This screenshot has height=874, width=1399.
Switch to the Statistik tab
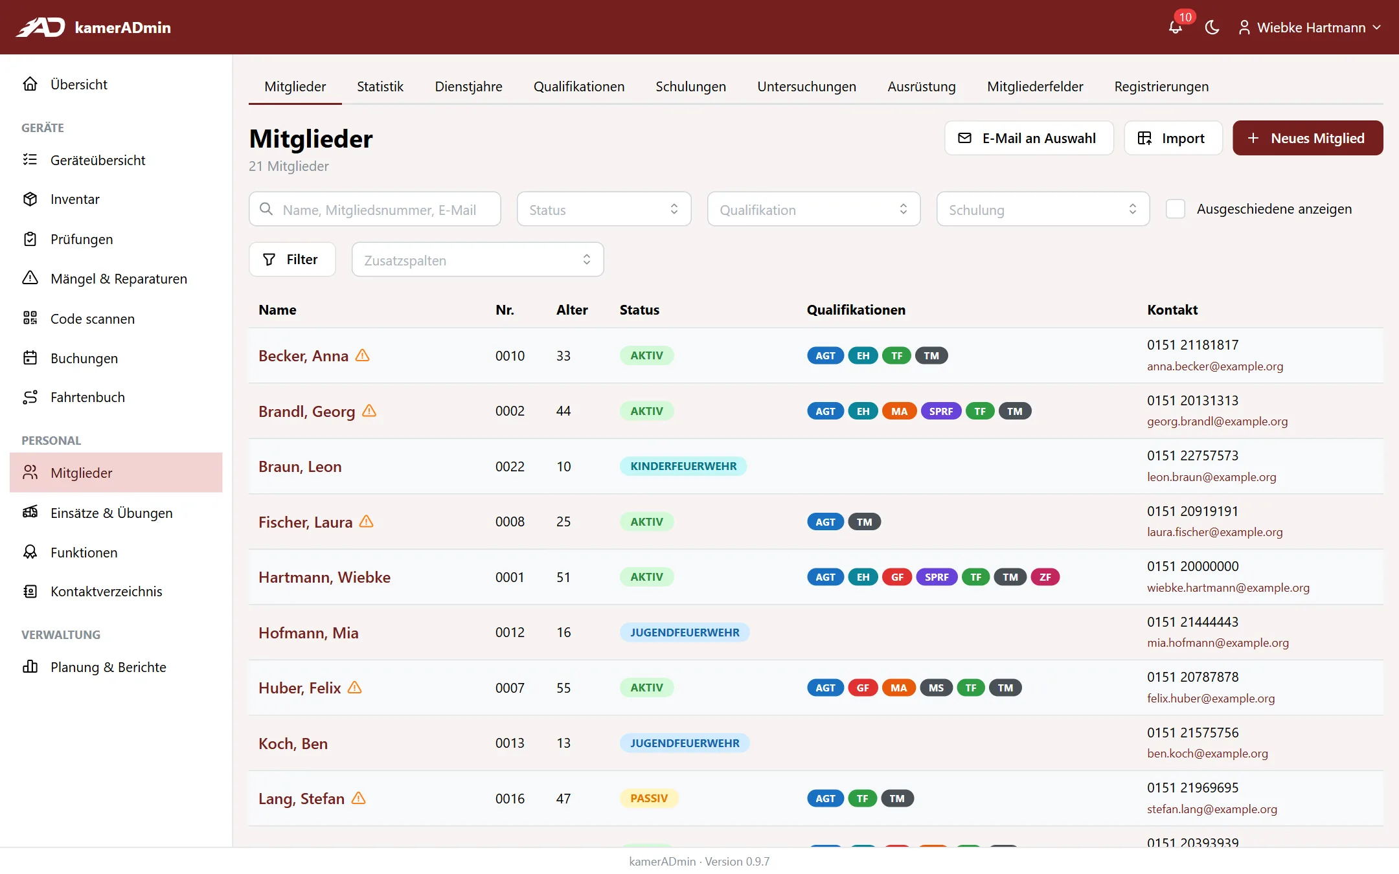point(380,87)
